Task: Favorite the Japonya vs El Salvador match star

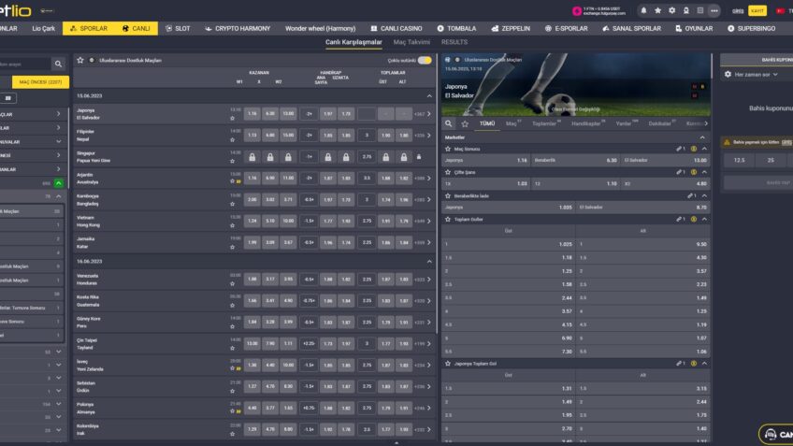Action: (232, 120)
